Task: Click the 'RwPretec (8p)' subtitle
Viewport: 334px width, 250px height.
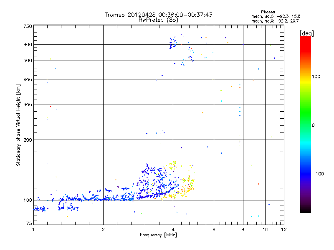Action: [x=158, y=20]
